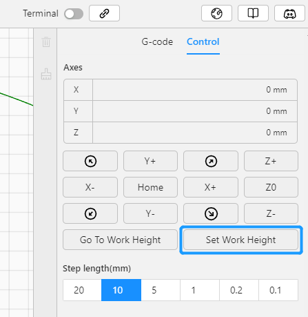Viewport: 308px width, 317px height.
Task: Click the Home button
Action: pos(150,187)
